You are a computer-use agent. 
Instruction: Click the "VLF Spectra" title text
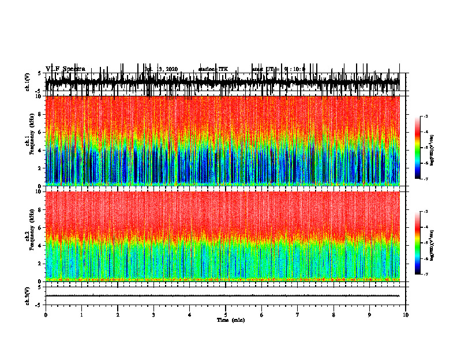[65, 69]
